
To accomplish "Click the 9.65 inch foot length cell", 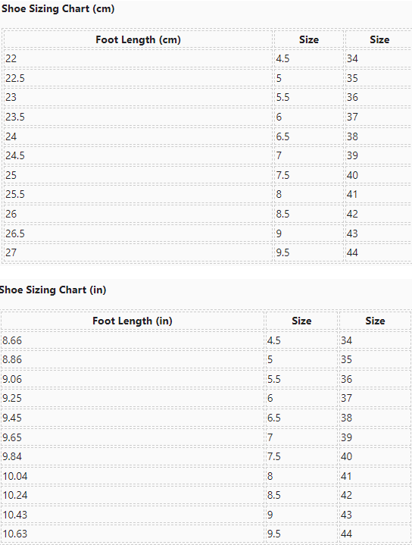I will tap(133, 437).
